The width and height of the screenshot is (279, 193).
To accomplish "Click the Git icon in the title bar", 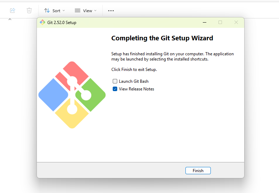I will [x=42, y=22].
